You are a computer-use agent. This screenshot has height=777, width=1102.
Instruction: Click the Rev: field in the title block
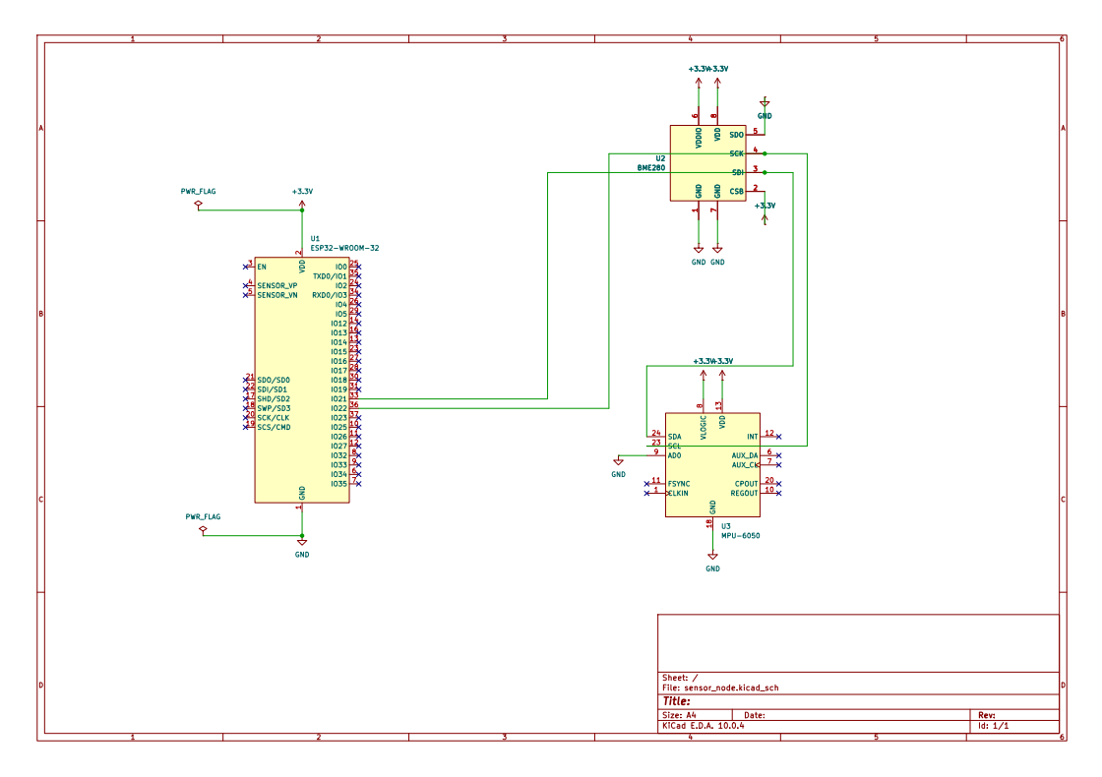pos(987,715)
